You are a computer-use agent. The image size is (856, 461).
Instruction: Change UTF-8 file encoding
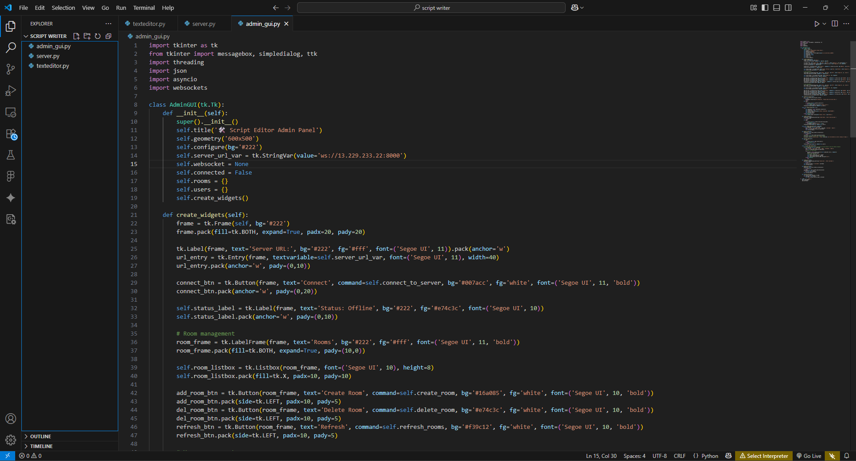(660, 456)
